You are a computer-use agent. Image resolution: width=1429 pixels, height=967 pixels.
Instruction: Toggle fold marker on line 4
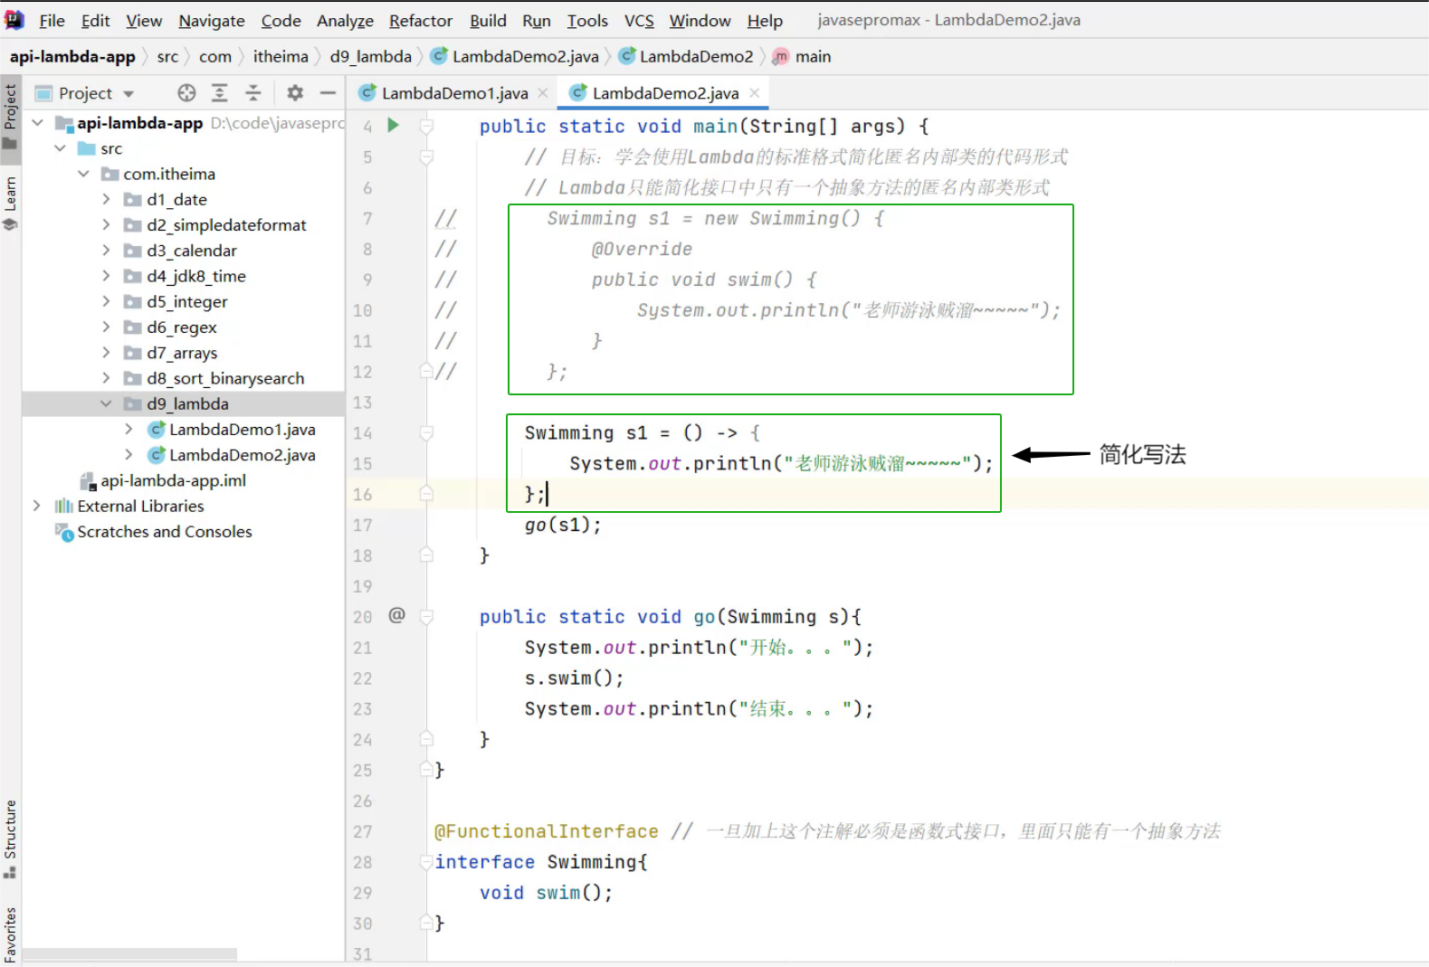[426, 127]
